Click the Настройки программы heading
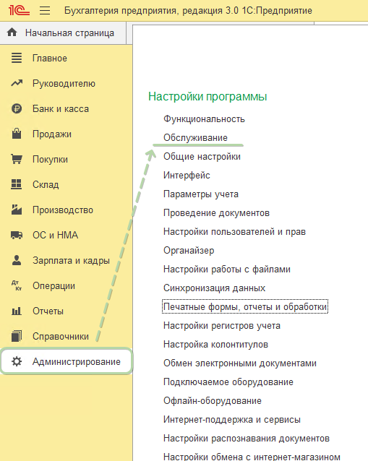This screenshot has width=368, height=461. click(x=207, y=96)
